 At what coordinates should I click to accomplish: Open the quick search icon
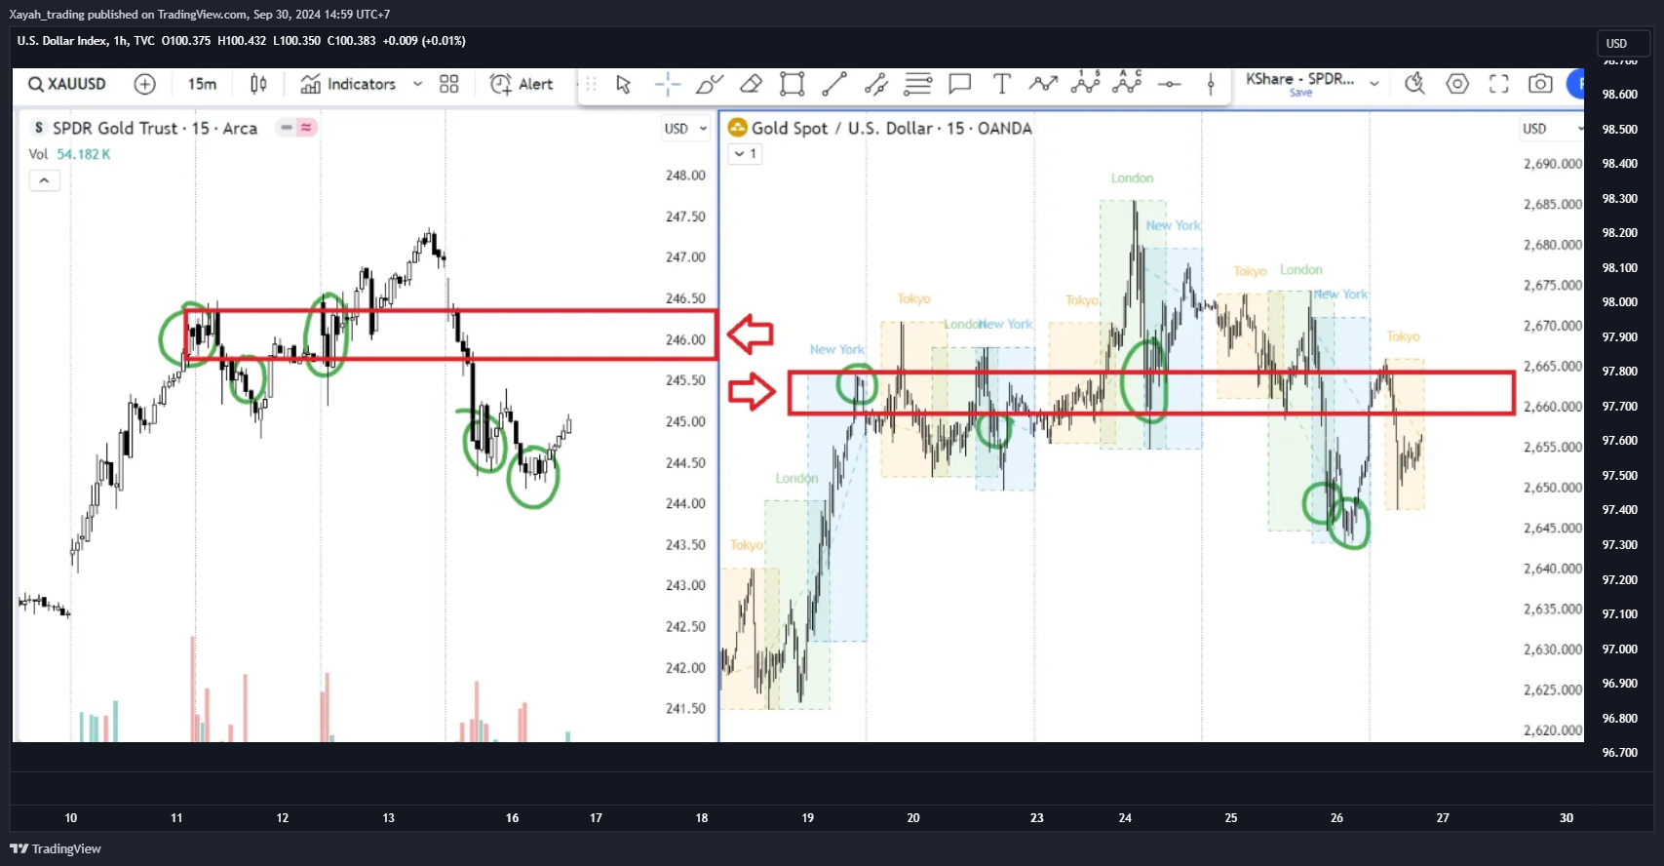[x=1414, y=84]
